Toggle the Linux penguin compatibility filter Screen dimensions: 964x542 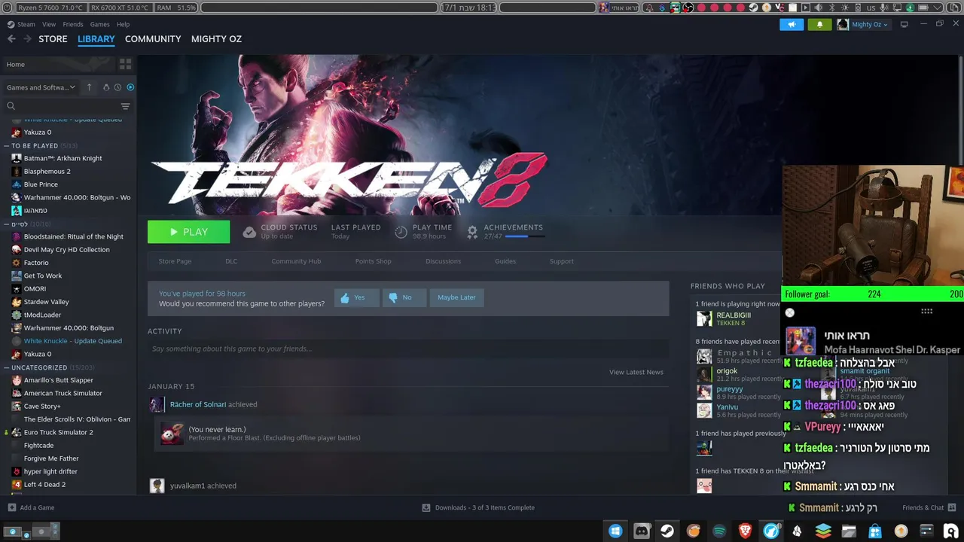point(106,87)
